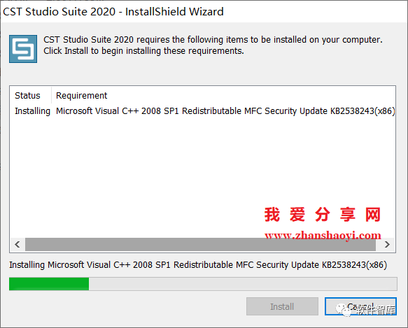The width and height of the screenshot is (408, 328).
Task: Click the Cancel button
Action: click(x=360, y=306)
